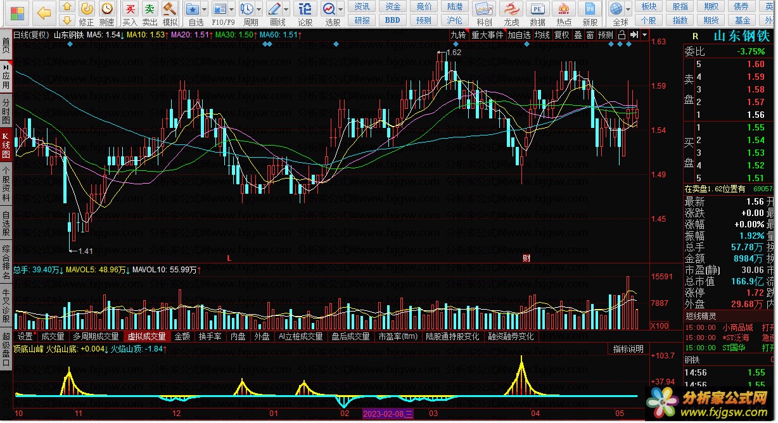The width and height of the screenshot is (778, 423).
Task: Open the F10/F9 info icon
Action: 219,9
